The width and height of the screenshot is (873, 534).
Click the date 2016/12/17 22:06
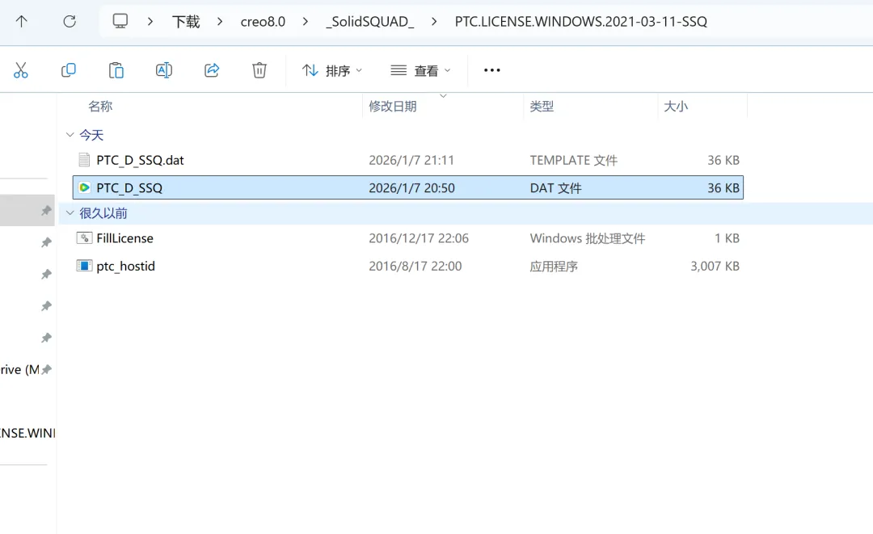coord(419,238)
